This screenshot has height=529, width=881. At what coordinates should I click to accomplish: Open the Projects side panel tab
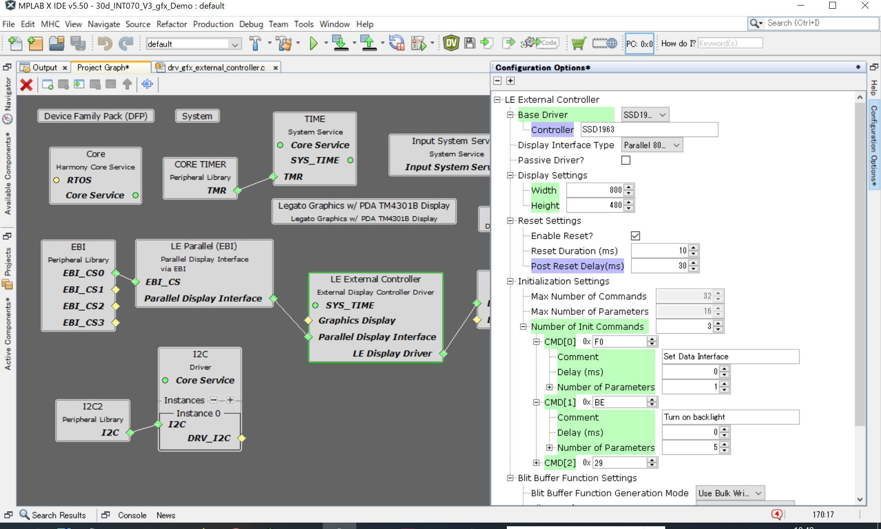coord(7,268)
